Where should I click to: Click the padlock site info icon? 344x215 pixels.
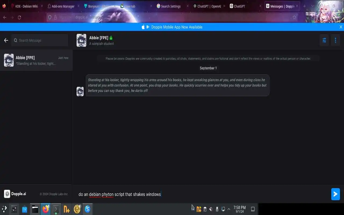55,17
